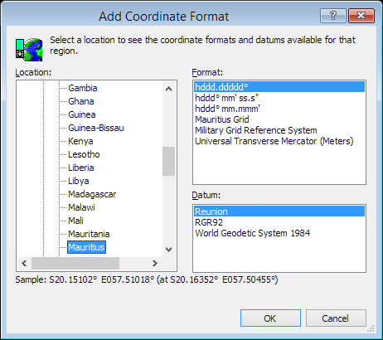Screen dimensions: 383x340
Task: Choose the hddd° mm.mmm' format
Action: (279, 109)
